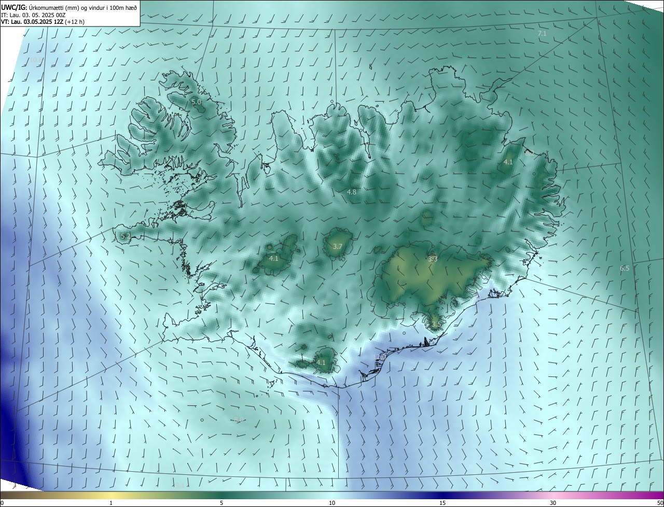Click the 3.5 value on the map
The width and height of the screenshot is (664, 507).
tap(436, 325)
